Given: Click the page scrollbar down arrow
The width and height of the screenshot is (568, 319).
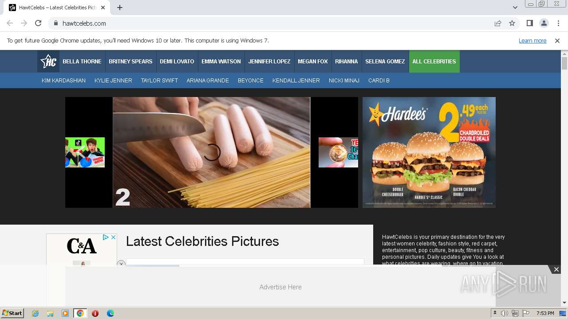Looking at the screenshot, I should click(x=564, y=303).
